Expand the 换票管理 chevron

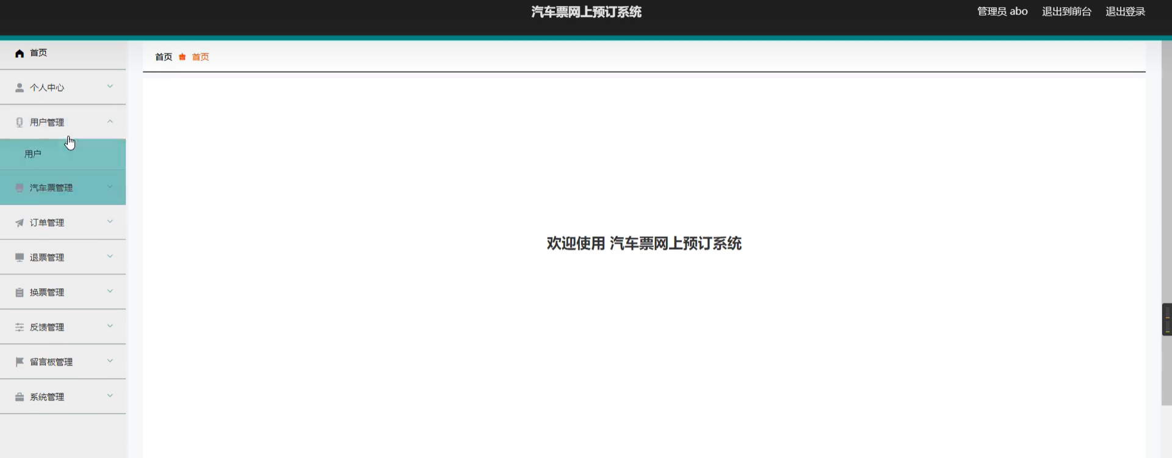click(110, 291)
